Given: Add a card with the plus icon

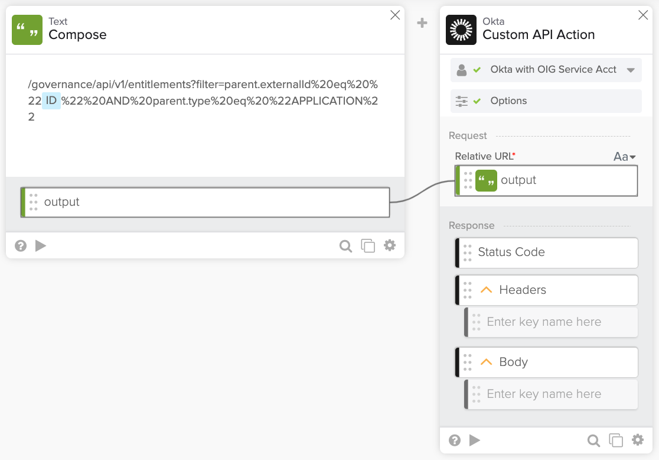Looking at the screenshot, I should pyautogui.click(x=422, y=22).
